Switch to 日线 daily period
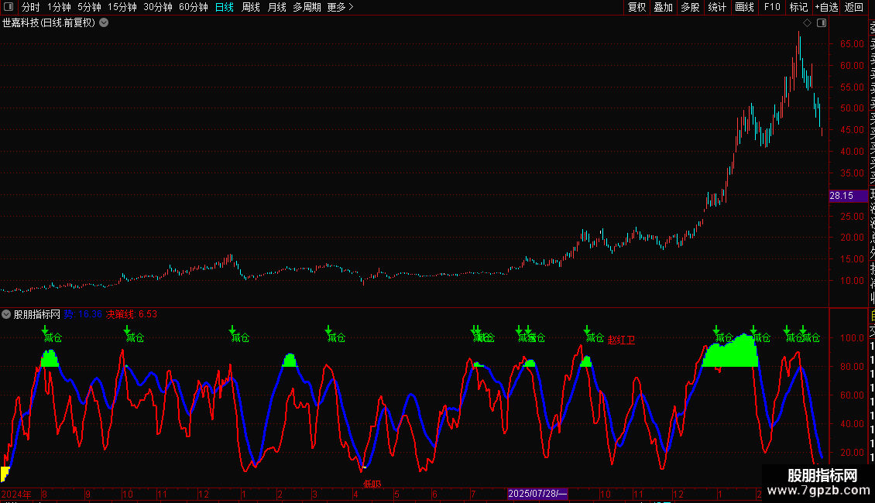 pos(225,8)
